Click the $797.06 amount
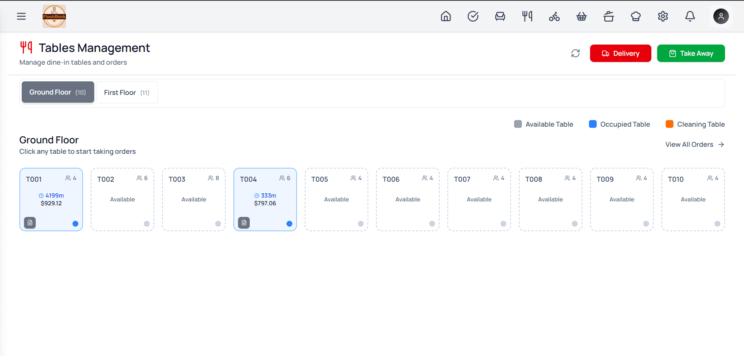The image size is (744, 356). pos(265,203)
